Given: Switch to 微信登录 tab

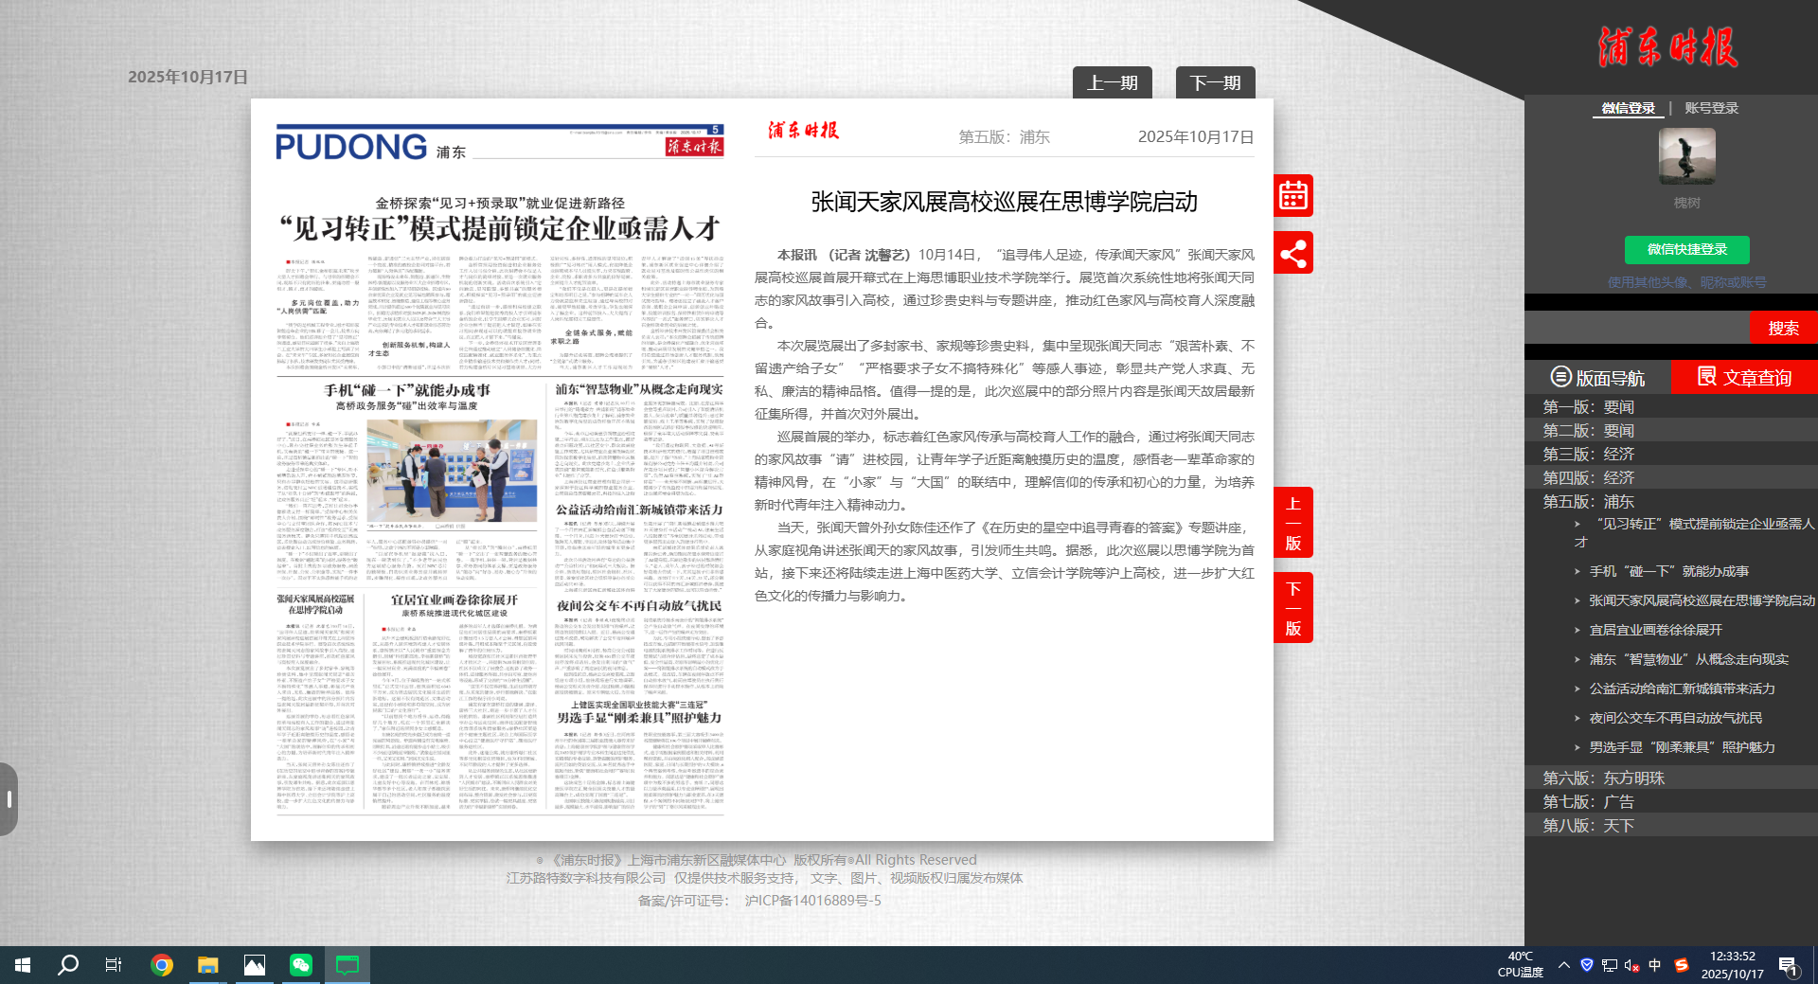Looking at the screenshot, I should point(1628,108).
